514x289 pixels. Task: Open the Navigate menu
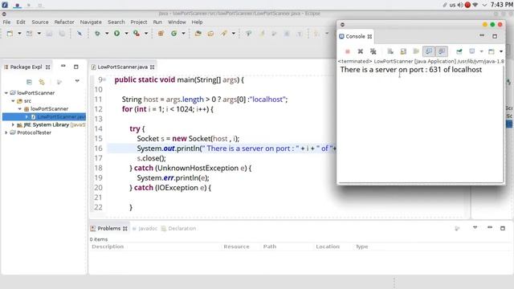pos(91,22)
